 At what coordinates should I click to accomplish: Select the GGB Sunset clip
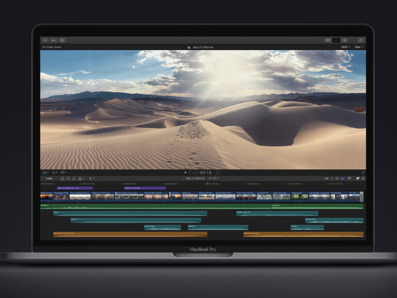pyautogui.click(x=46, y=196)
